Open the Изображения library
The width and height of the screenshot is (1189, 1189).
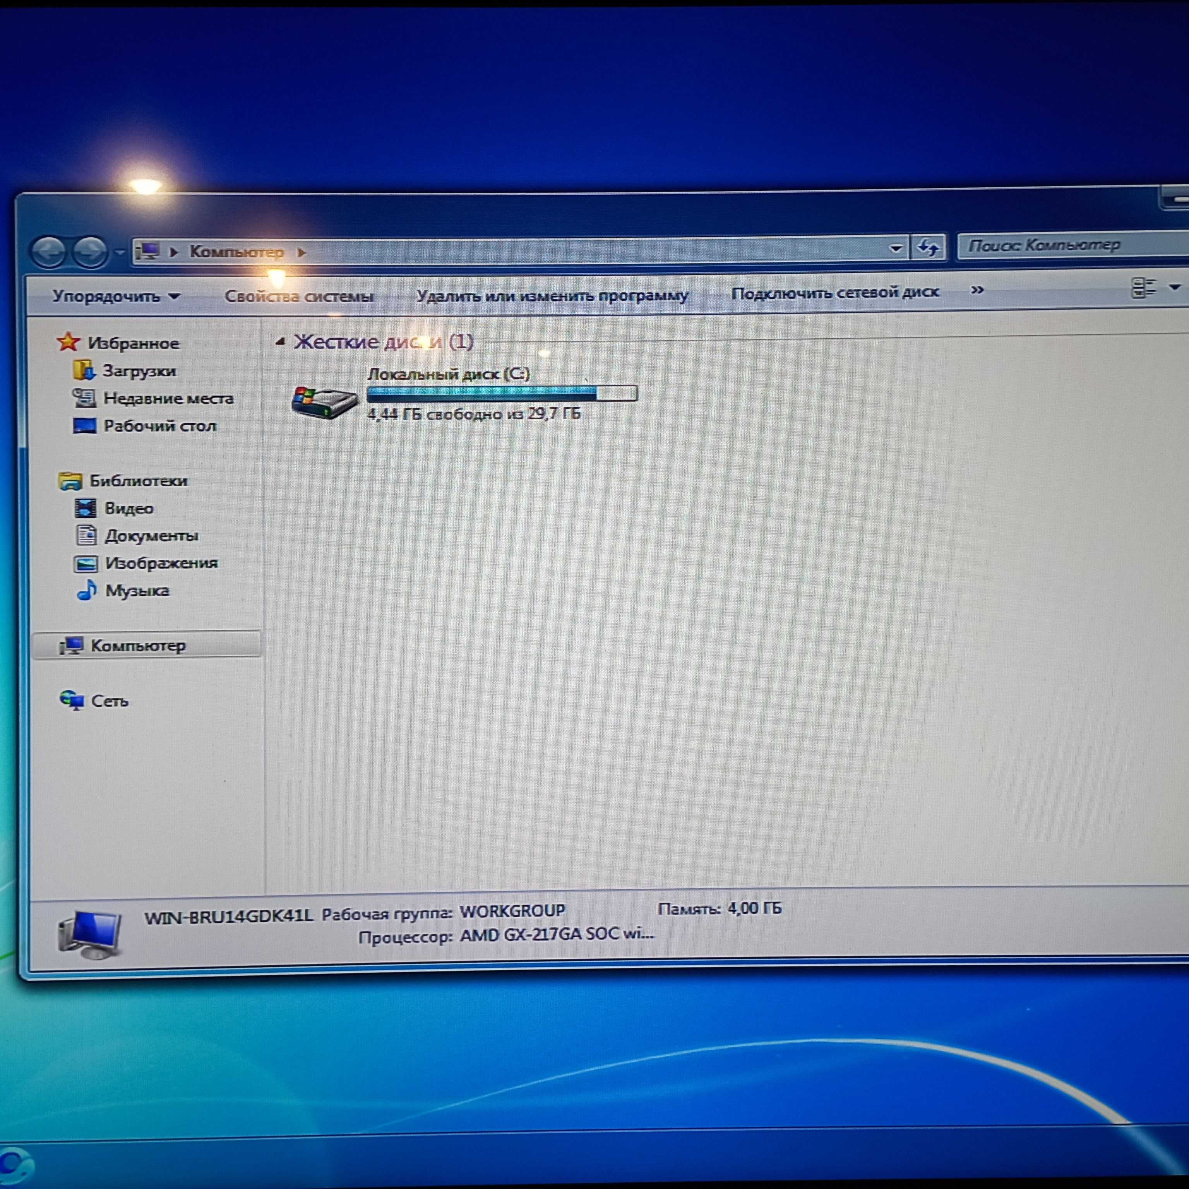161,563
